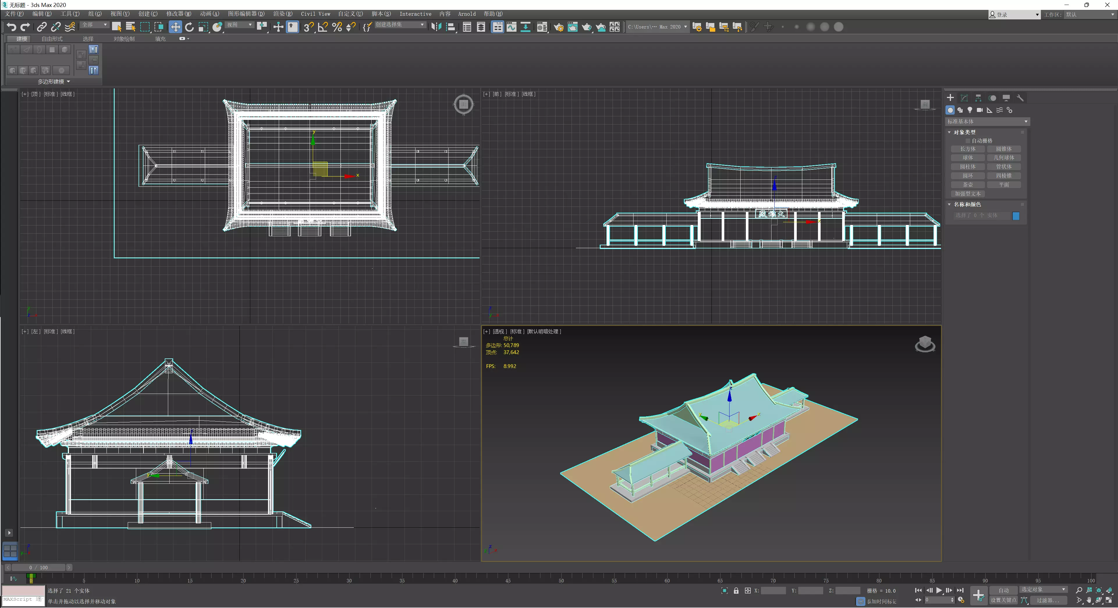Collapse the 对象类型 rollout

pos(964,132)
